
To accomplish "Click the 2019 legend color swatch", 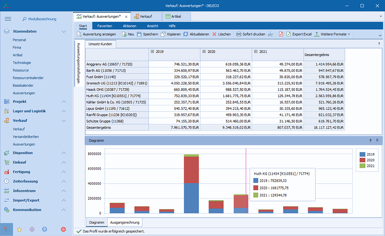I will pos(362,155).
